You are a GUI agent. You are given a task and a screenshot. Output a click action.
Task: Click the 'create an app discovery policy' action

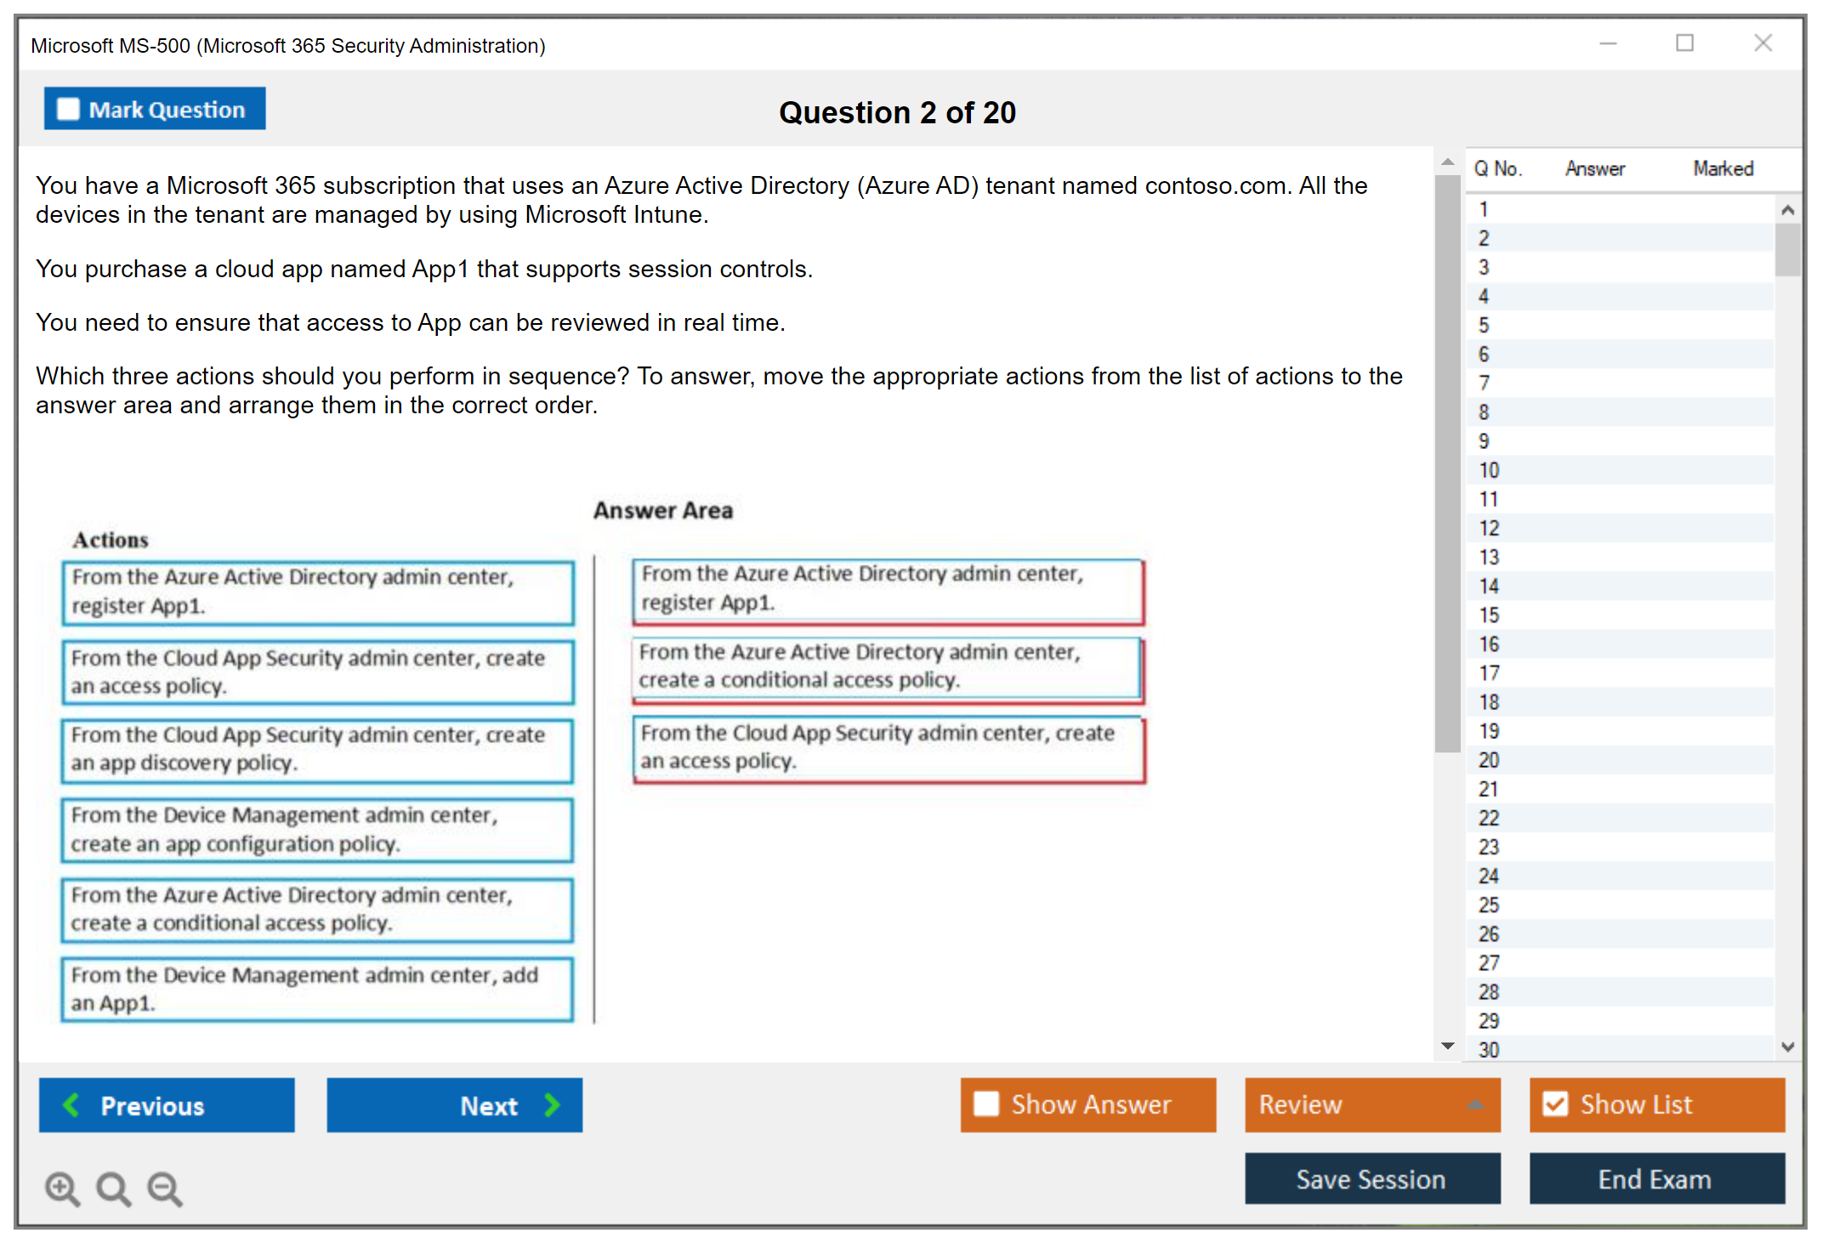tap(317, 750)
